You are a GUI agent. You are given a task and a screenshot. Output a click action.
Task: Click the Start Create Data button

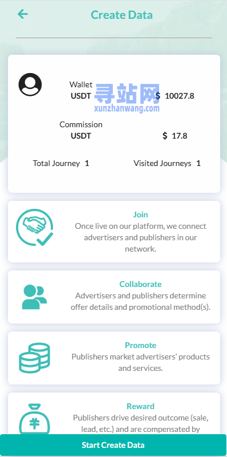point(113,445)
